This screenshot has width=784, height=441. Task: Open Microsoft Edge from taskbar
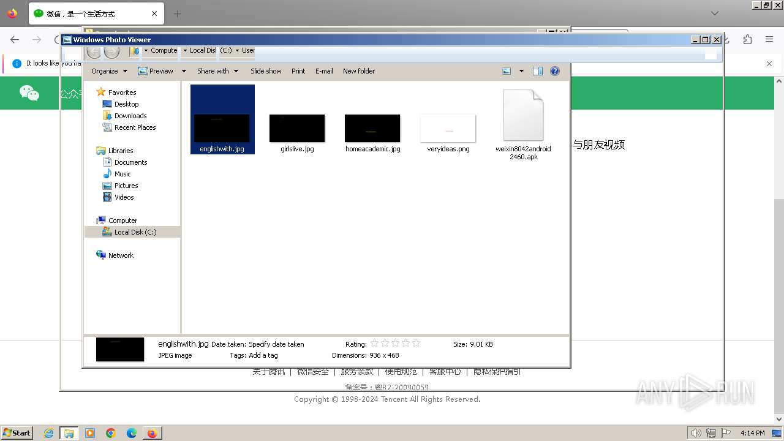(132, 433)
